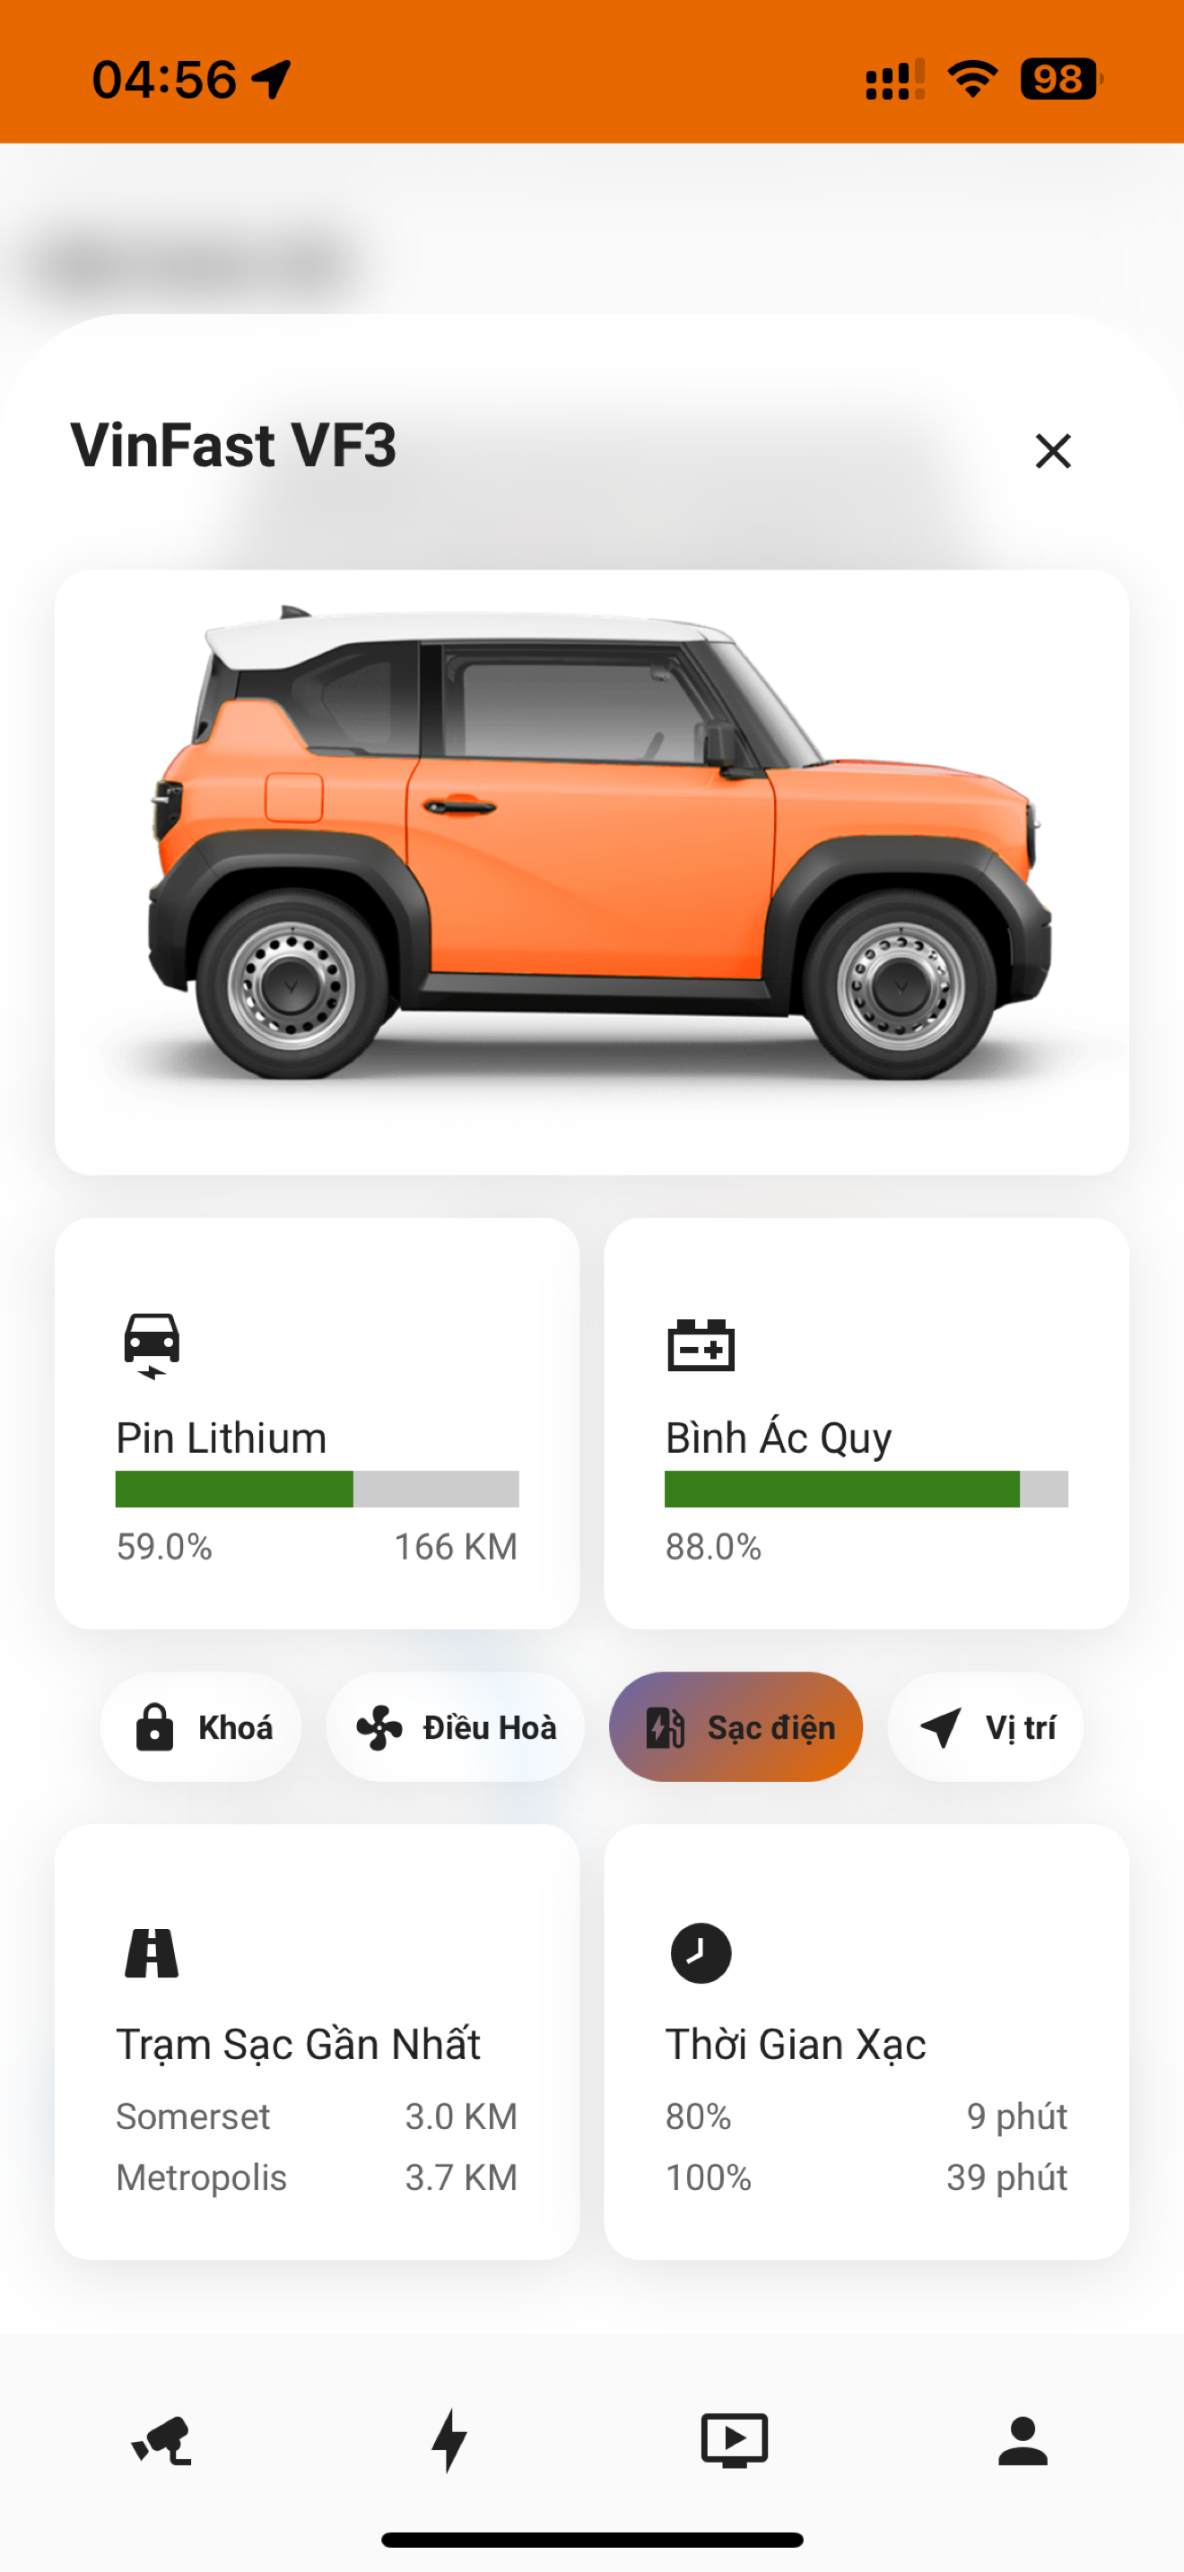Select the Vị trí location button

point(986,1727)
